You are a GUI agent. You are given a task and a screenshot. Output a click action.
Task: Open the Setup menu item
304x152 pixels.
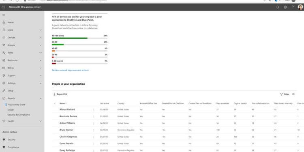[11, 90]
